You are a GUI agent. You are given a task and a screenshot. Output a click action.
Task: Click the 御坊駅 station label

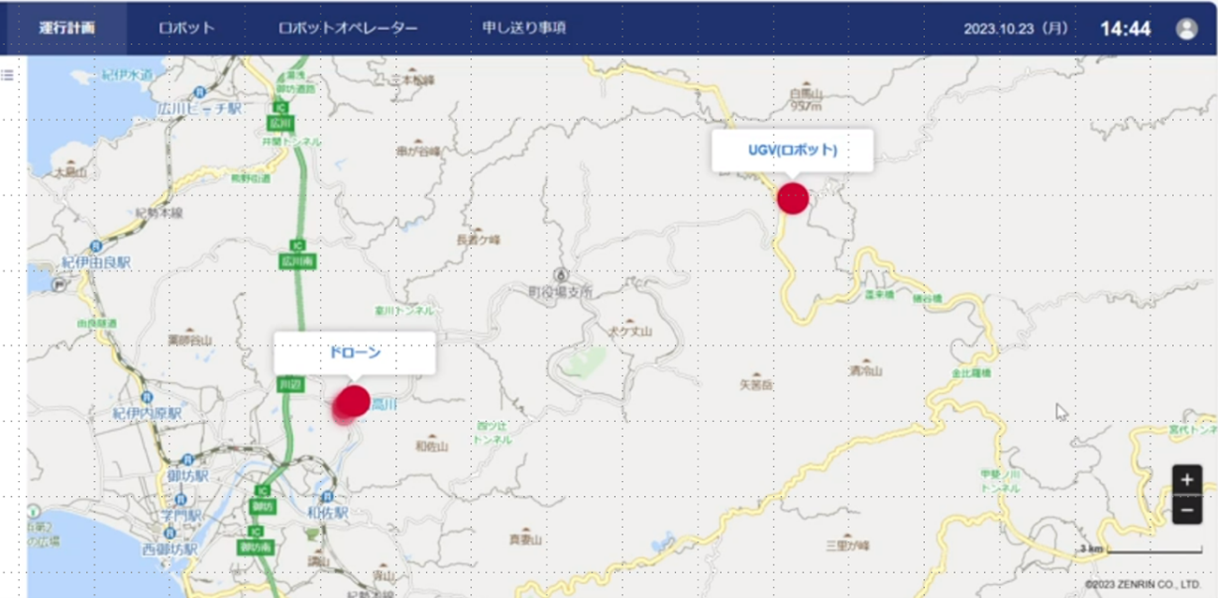point(188,475)
